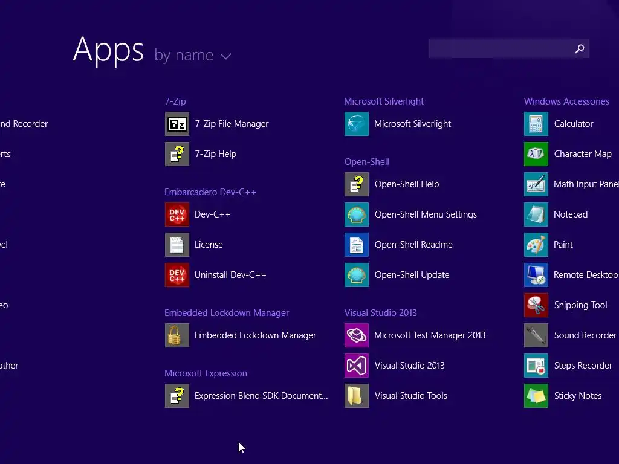
Task: Click the 'Microsoft Test Manager 2013' label
Action: point(430,335)
